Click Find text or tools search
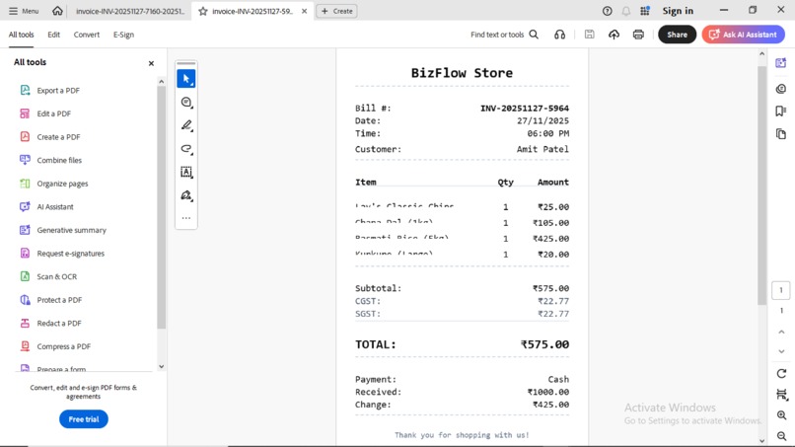 [x=504, y=35]
